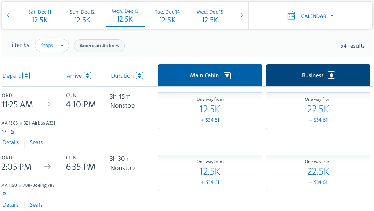
Task: Click Wi-Fi icon for flight AA 1503
Action: [4, 132]
